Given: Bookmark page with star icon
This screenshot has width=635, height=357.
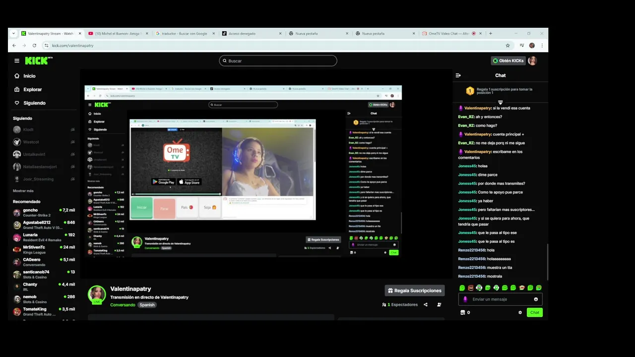Looking at the screenshot, I should click(x=508, y=46).
